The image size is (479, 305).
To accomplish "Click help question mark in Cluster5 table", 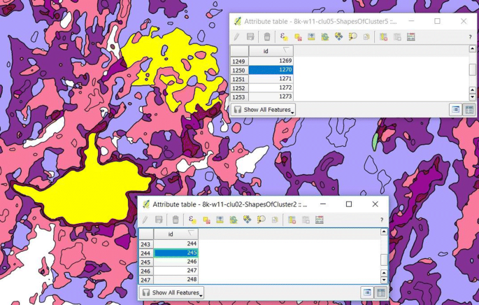I will click(x=470, y=37).
